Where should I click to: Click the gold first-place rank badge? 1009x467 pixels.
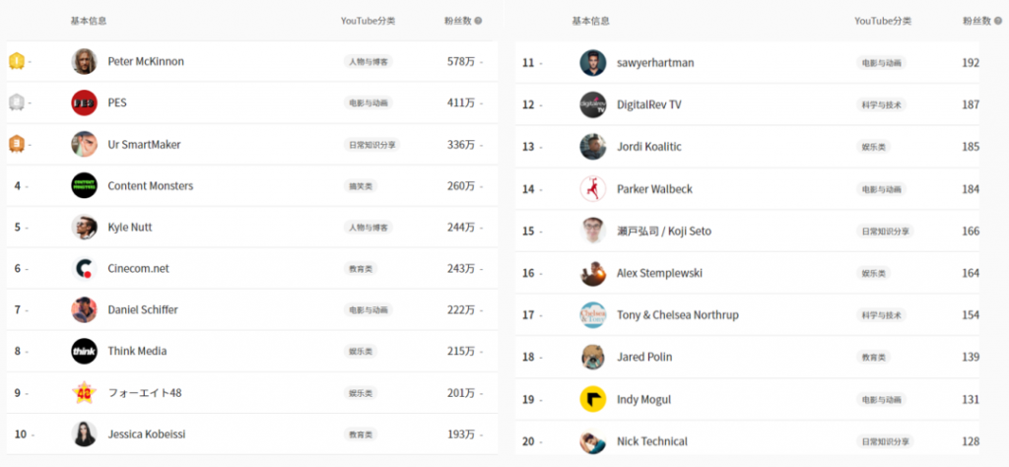(17, 61)
